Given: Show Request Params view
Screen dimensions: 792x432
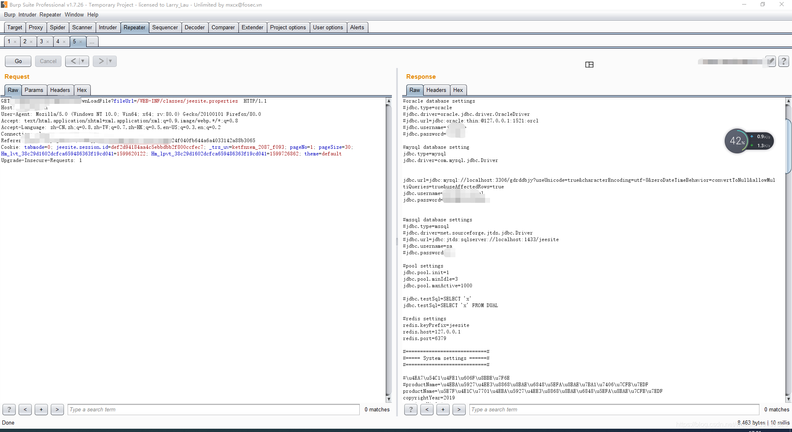Looking at the screenshot, I should click(34, 90).
